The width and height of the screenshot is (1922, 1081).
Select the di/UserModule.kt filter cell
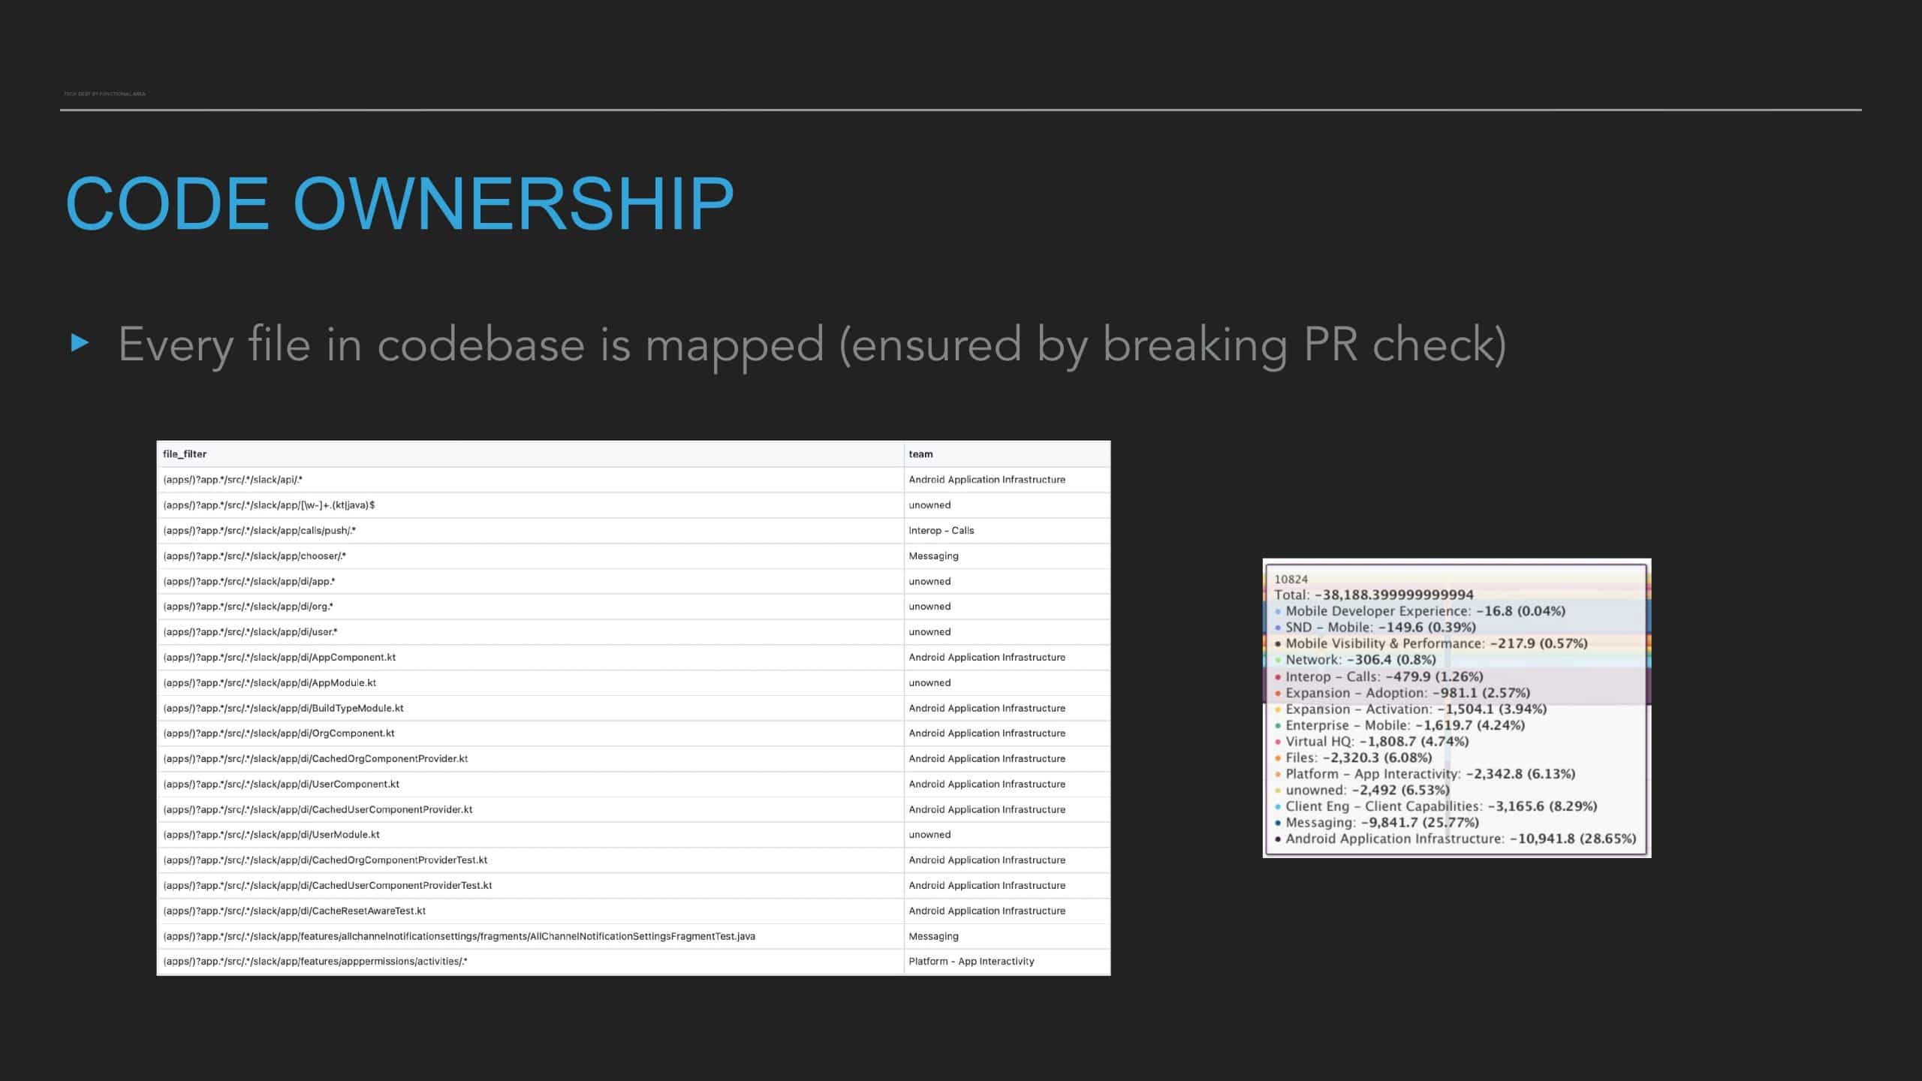(530, 835)
